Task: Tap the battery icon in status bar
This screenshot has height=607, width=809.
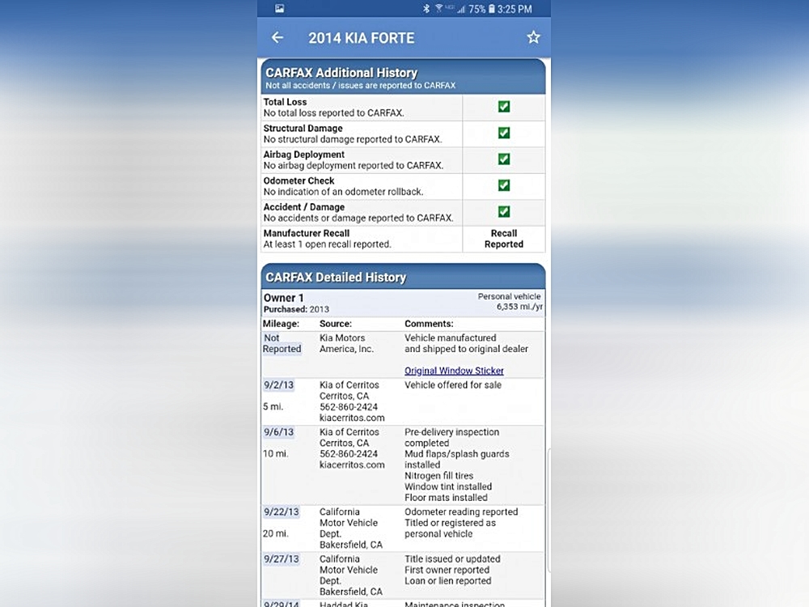Action: pos(492,9)
